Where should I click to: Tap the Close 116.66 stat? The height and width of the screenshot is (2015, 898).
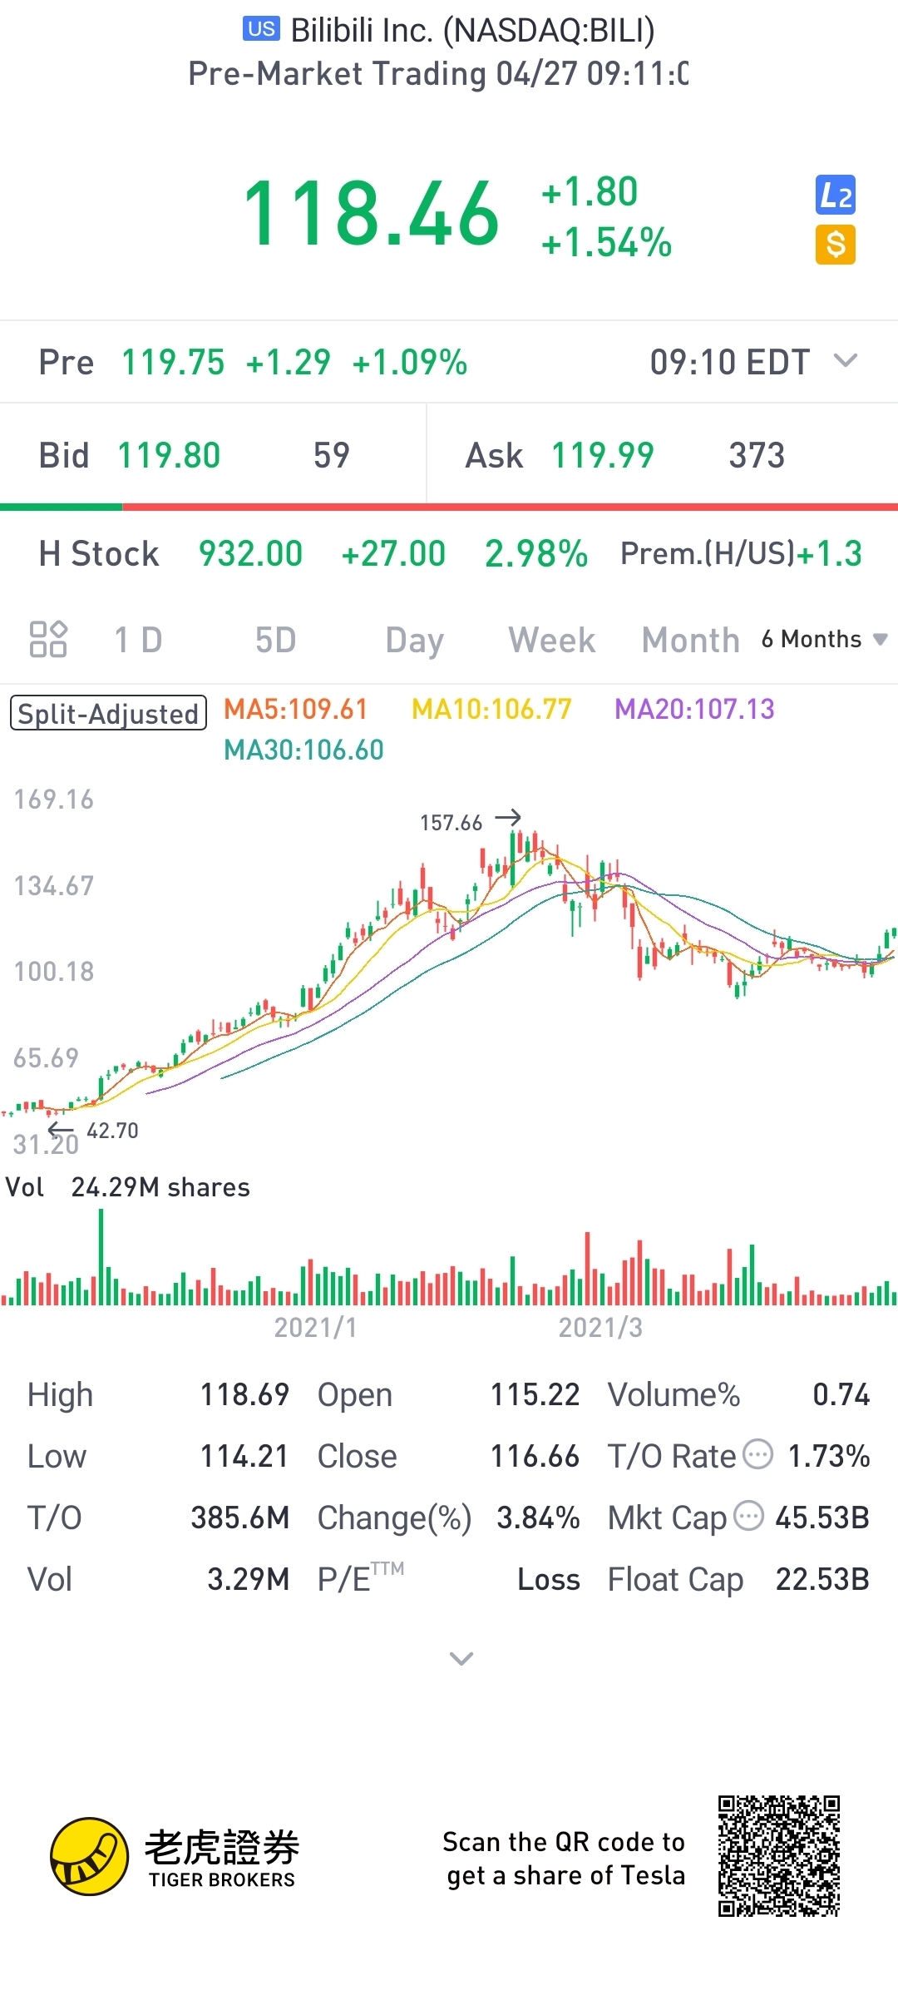coord(448,1456)
